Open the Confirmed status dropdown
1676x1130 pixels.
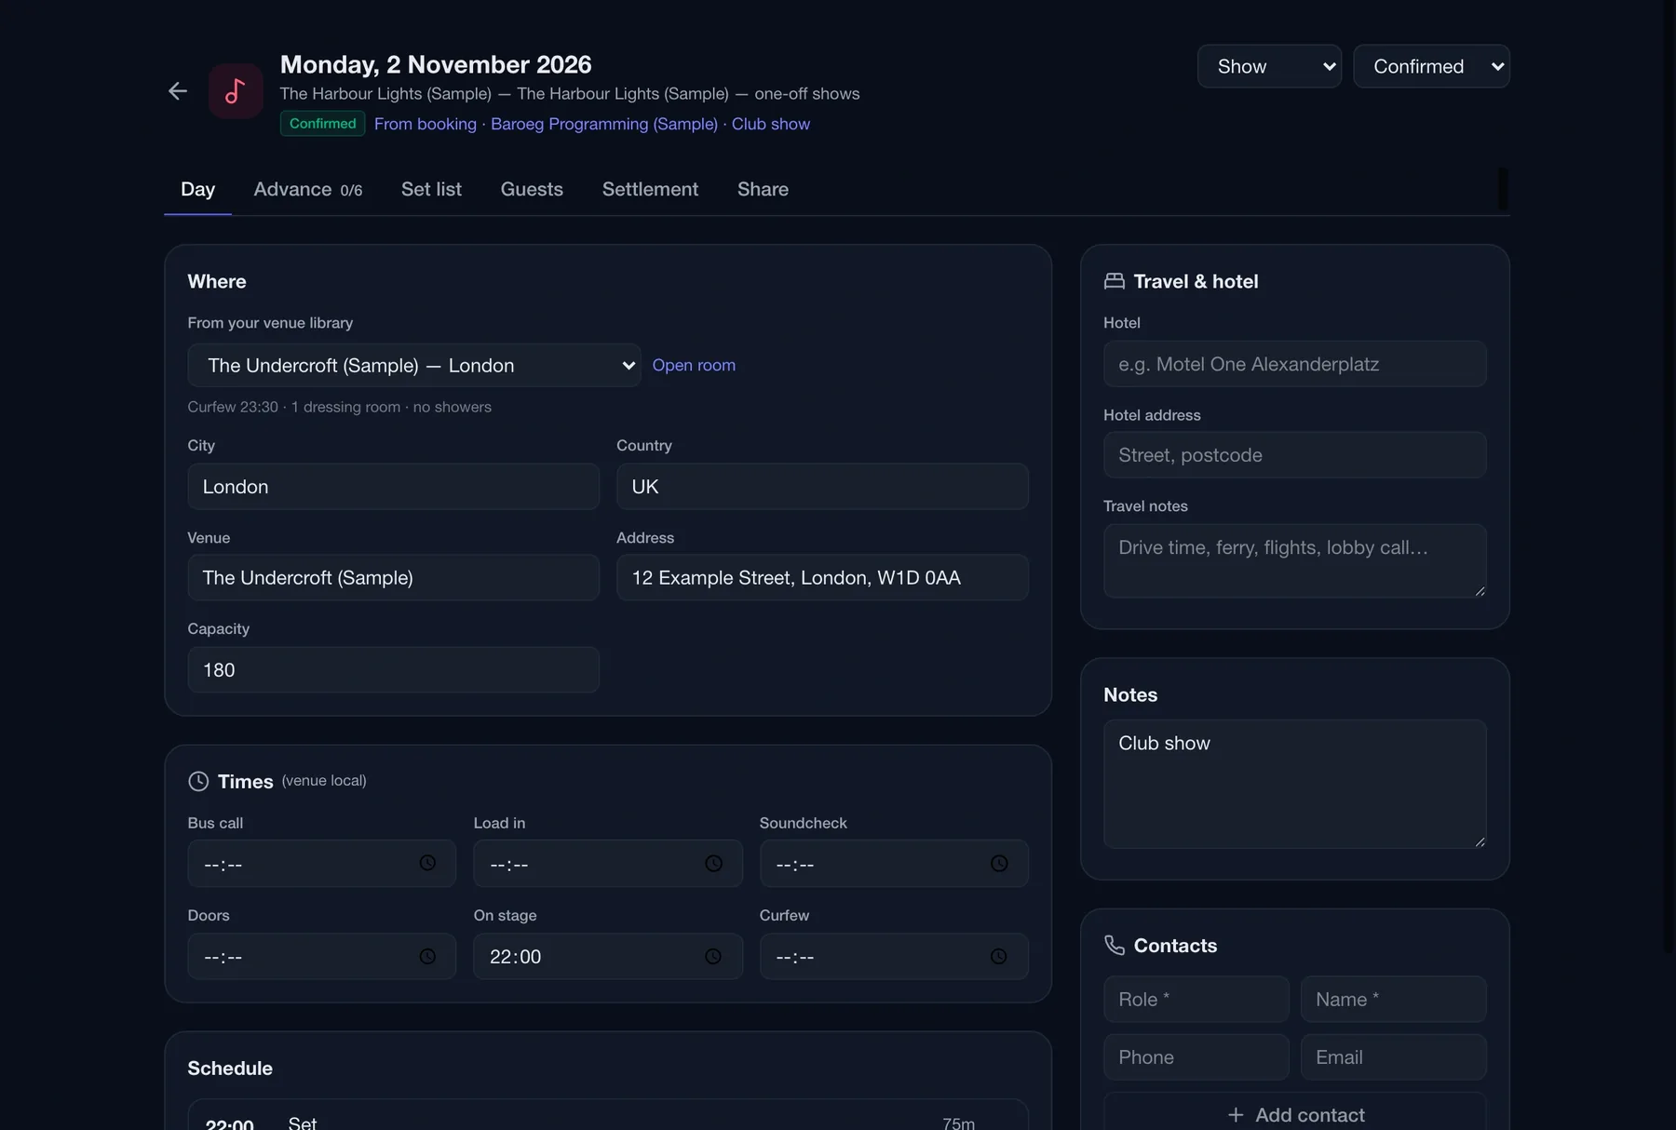click(1431, 66)
